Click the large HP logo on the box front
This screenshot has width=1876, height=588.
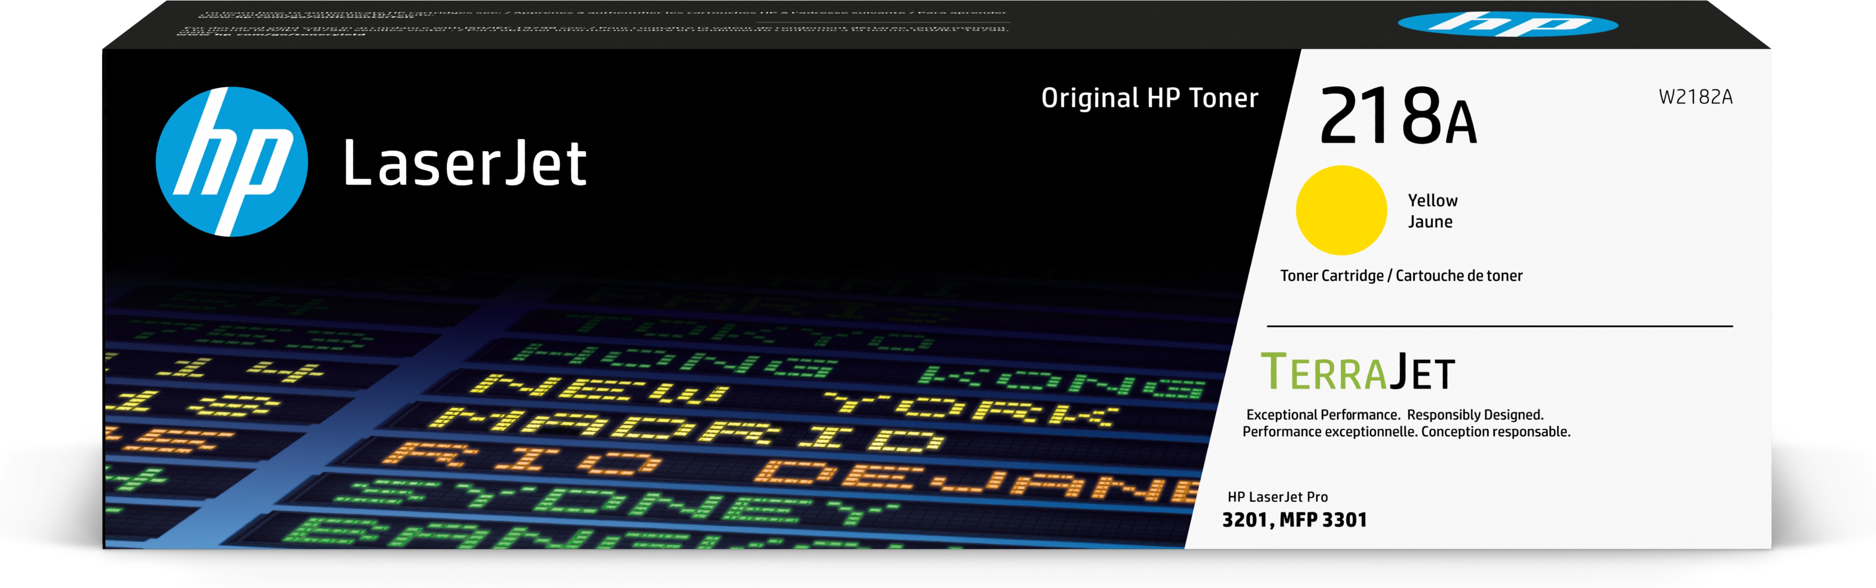pos(232,162)
